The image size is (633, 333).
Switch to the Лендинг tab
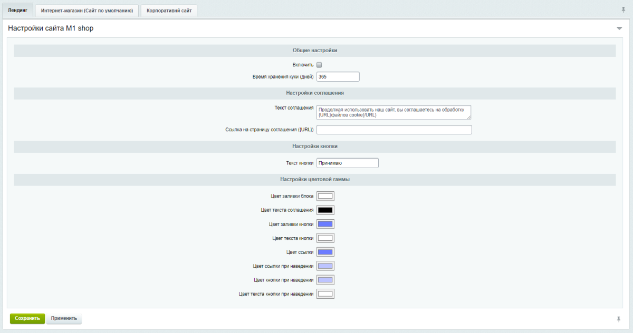click(x=17, y=10)
